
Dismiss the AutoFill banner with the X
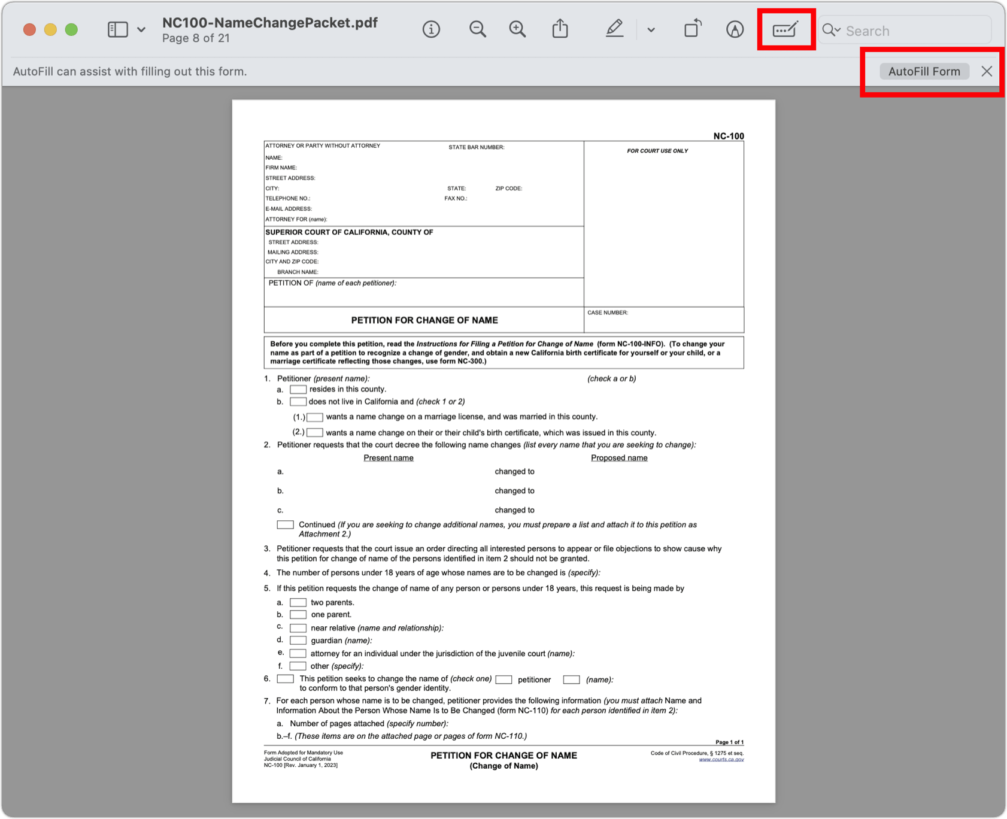coord(987,71)
